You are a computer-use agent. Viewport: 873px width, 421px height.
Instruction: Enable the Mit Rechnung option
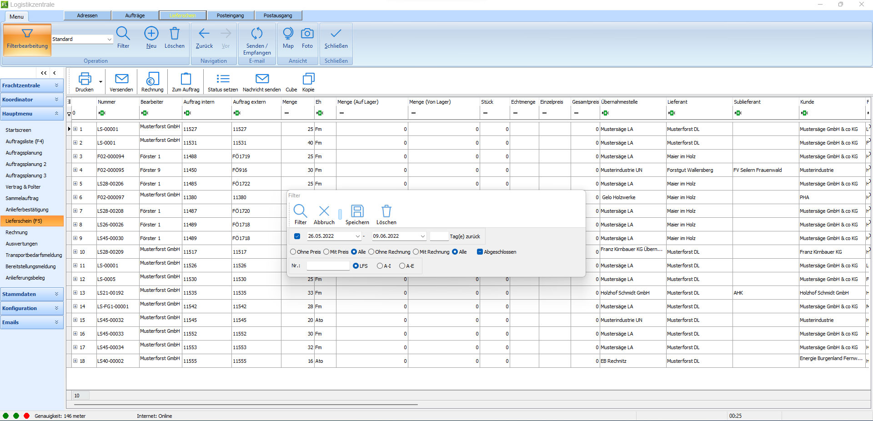click(415, 252)
